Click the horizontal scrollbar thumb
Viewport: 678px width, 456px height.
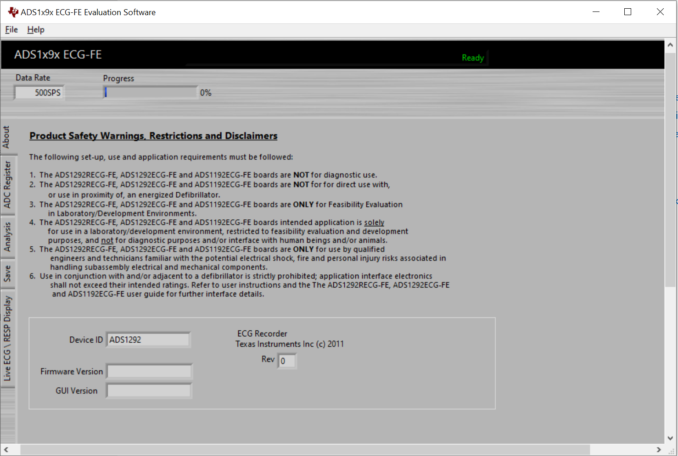305,450
